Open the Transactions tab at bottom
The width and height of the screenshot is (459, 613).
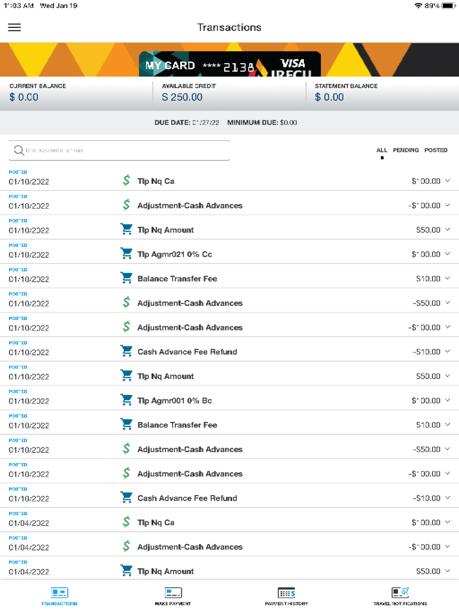click(59, 596)
